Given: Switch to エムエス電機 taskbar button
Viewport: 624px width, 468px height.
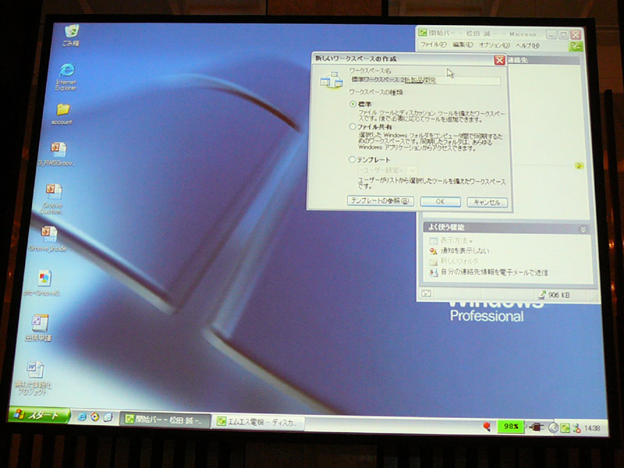Looking at the screenshot, I should tap(258, 422).
